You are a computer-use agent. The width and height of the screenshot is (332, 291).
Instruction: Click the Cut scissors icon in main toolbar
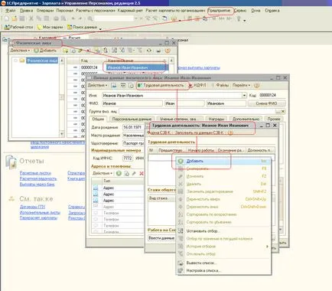[31, 18]
